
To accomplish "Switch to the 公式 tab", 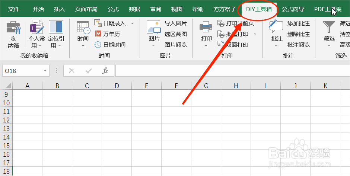I will (x=113, y=9).
